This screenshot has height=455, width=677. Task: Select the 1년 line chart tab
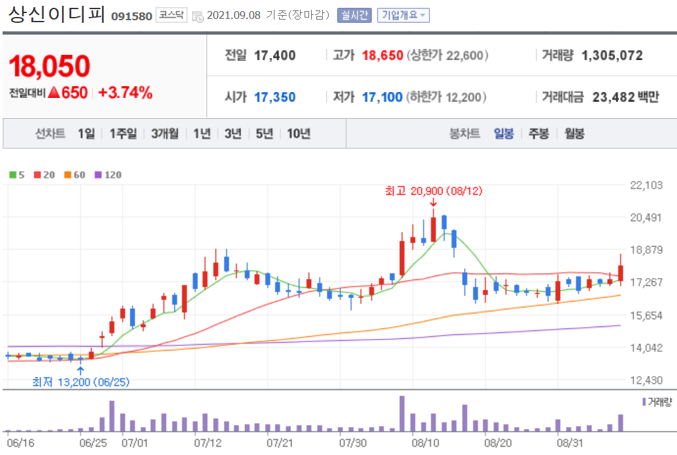point(202,134)
